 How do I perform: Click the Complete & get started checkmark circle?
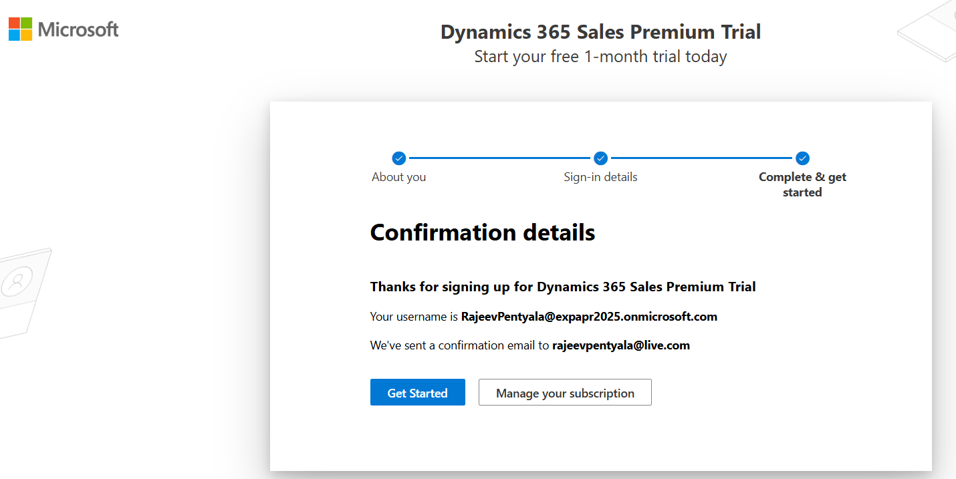coord(802,158)
